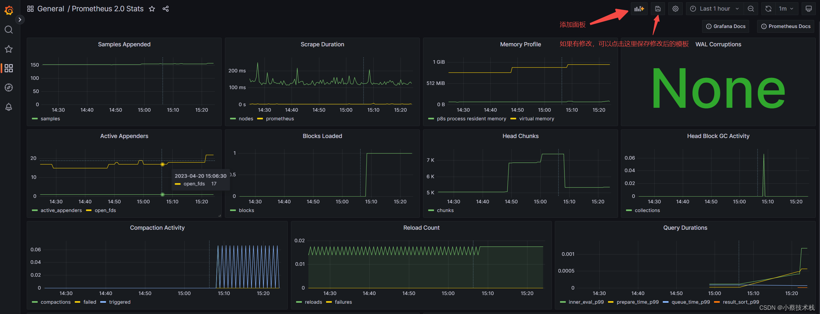Toggle compactions series in legend
The height and width of the screenshot is (314, 820).
pos(55,302)
